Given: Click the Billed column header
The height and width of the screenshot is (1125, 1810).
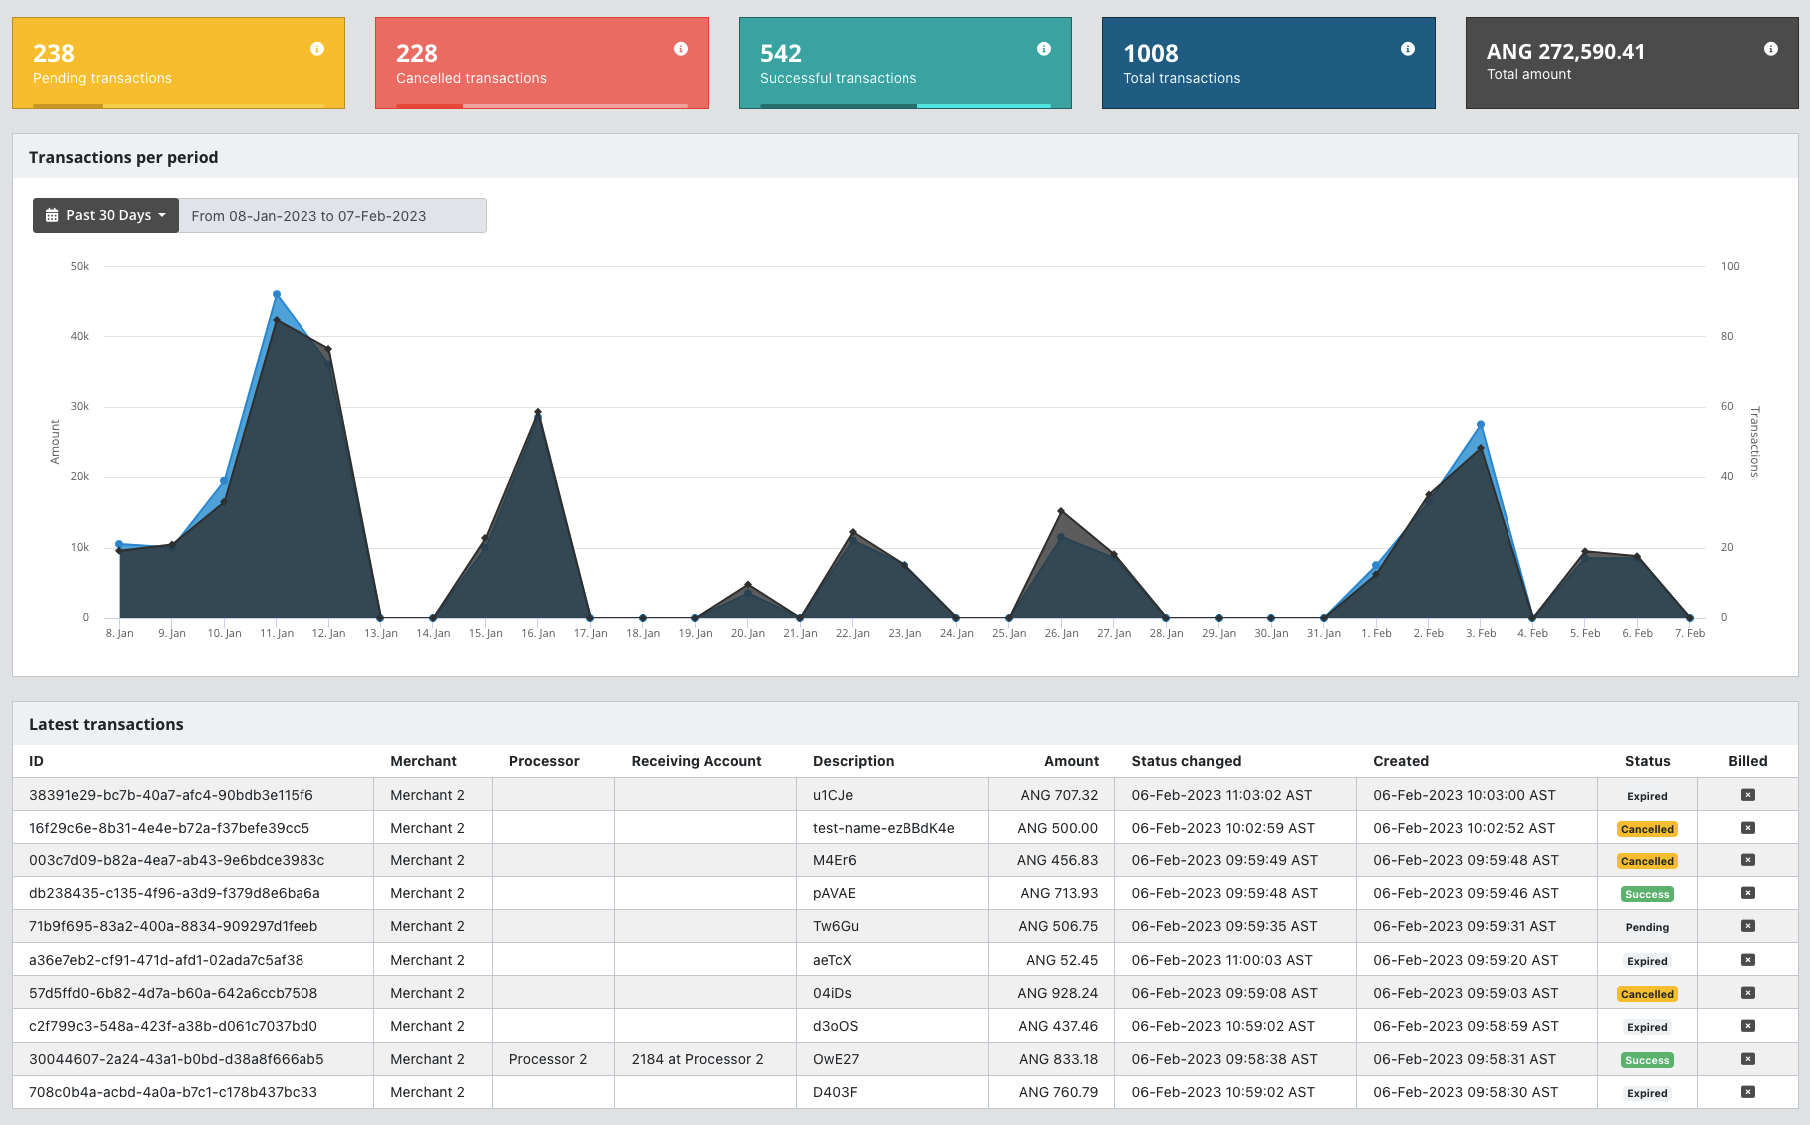Looking at the screenshot, I should (x=1748, y=761).
